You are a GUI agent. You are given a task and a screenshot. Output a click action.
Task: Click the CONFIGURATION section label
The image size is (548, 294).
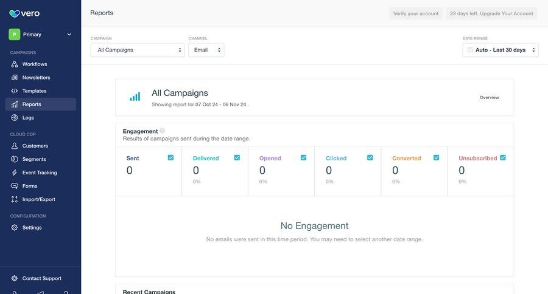28,216
